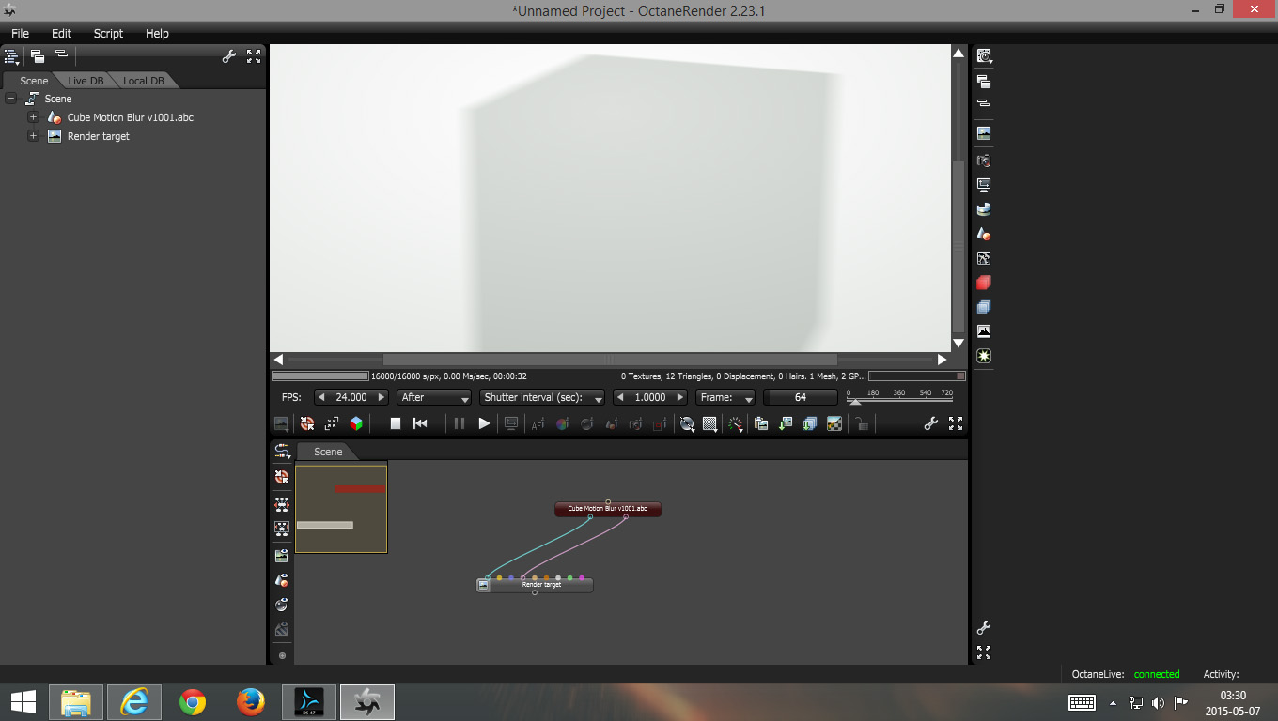Toggle the auto focus picker
Image resolution: width=1278 pixels, height=721 pixels.
(x=538, y=423)
